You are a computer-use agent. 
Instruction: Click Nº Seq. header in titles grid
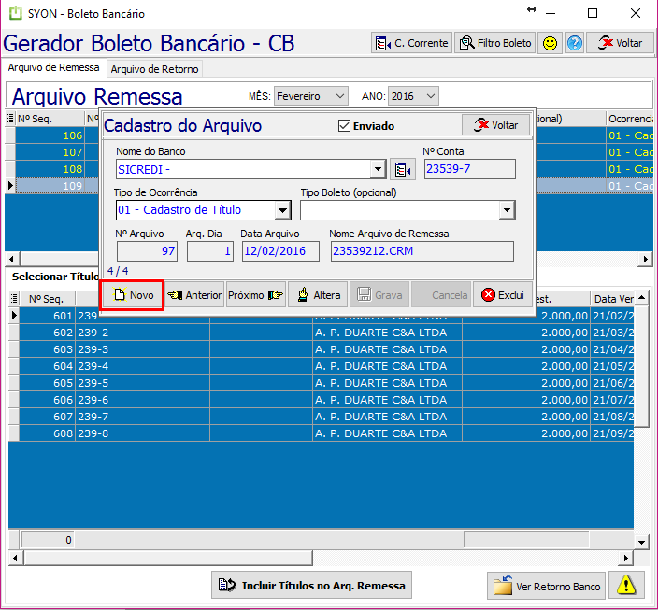(x=47, y=299)
